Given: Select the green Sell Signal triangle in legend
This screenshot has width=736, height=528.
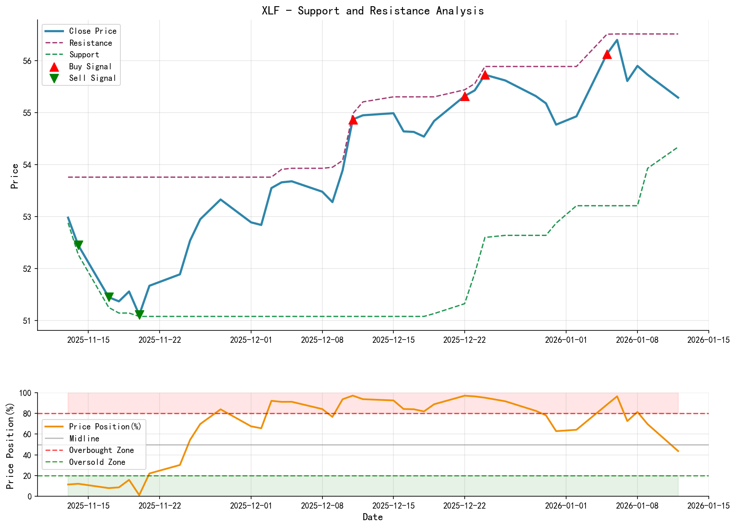Looking at the screenshot, I should point(54,78).
